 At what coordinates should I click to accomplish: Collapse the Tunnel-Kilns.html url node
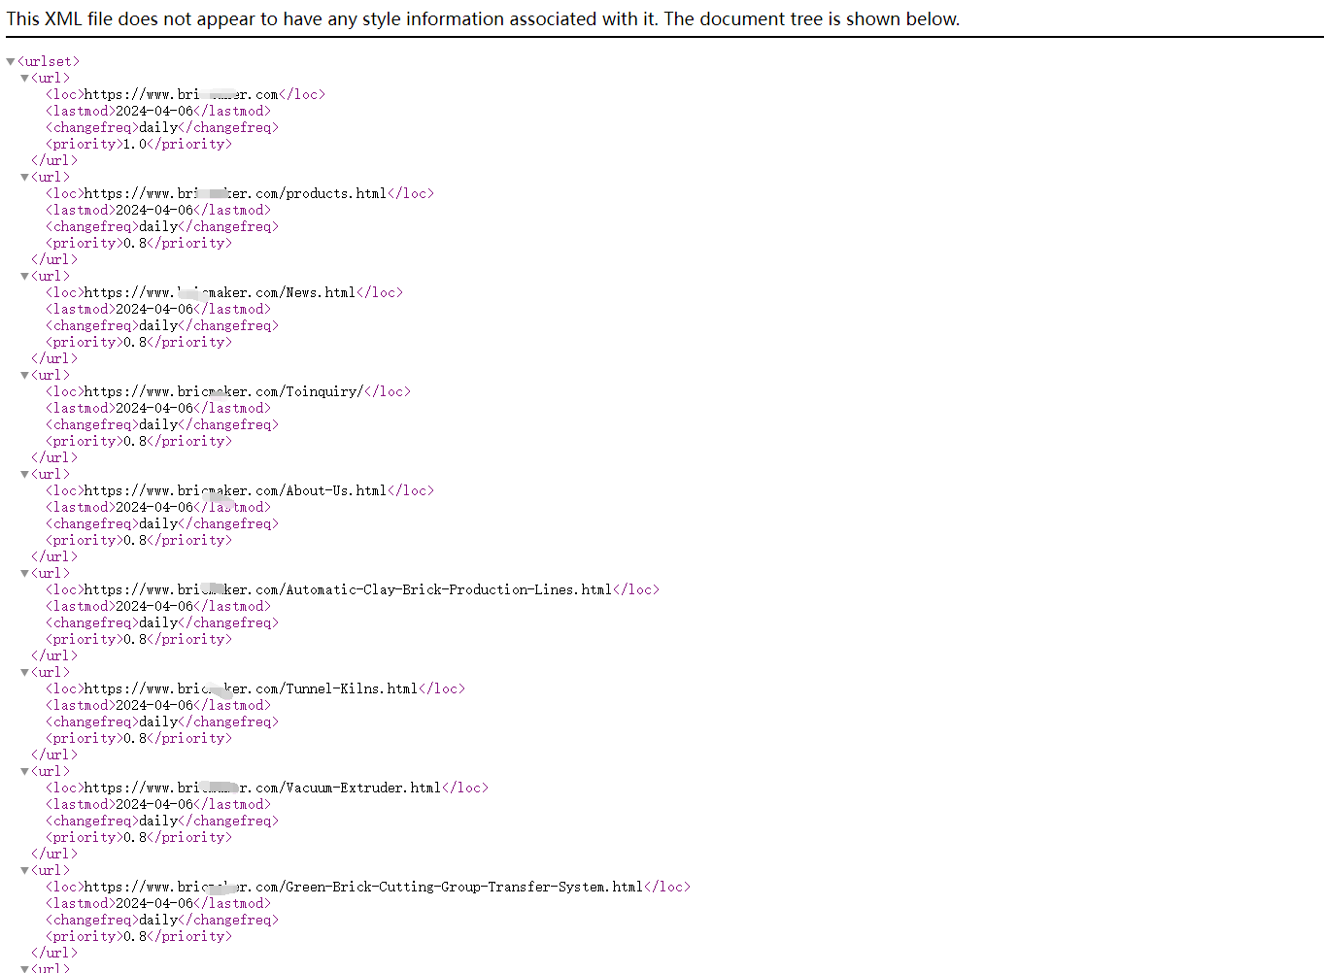coord(25,673)
